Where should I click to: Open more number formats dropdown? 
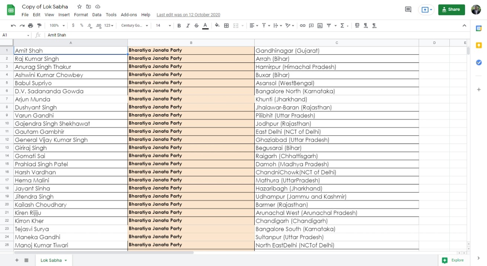click(x=109, y=26)
